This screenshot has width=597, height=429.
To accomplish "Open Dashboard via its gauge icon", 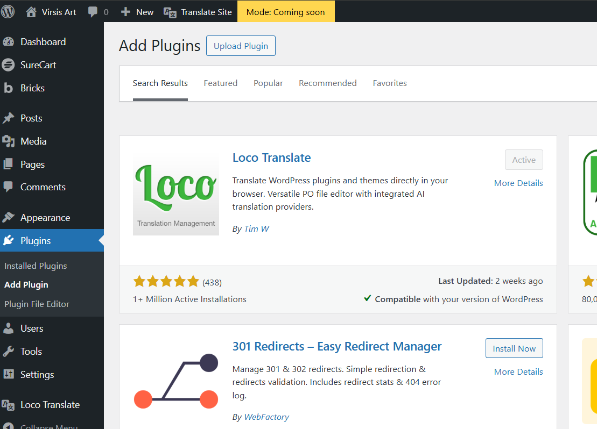I will point(8,42).
